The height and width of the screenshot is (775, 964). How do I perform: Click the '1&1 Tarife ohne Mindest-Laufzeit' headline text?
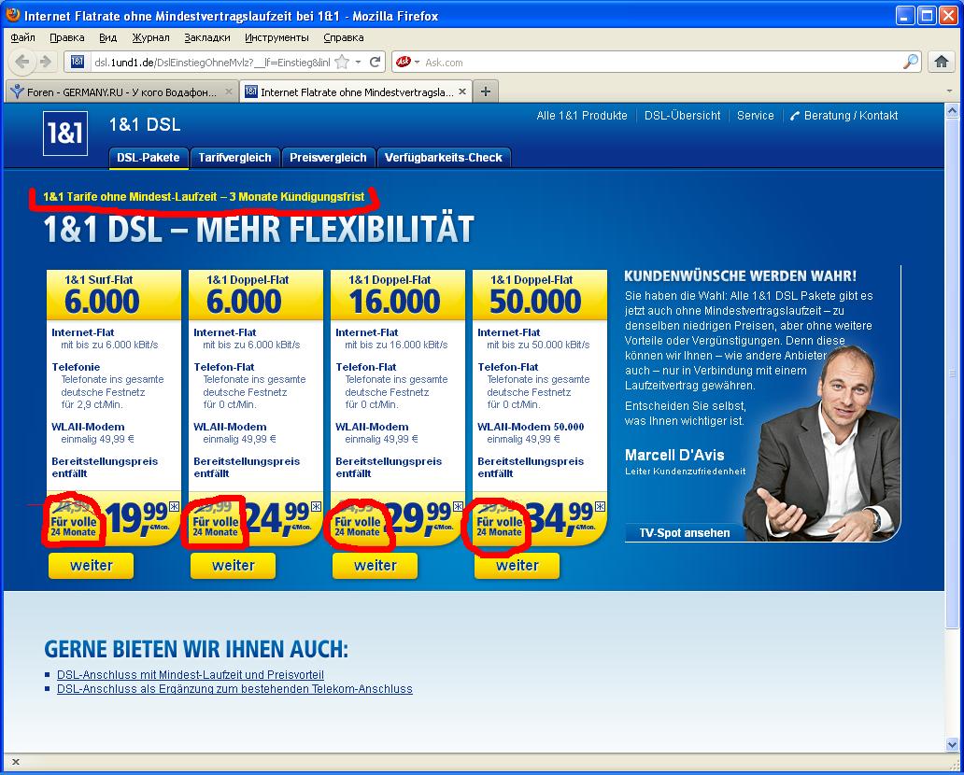(204, 197)
